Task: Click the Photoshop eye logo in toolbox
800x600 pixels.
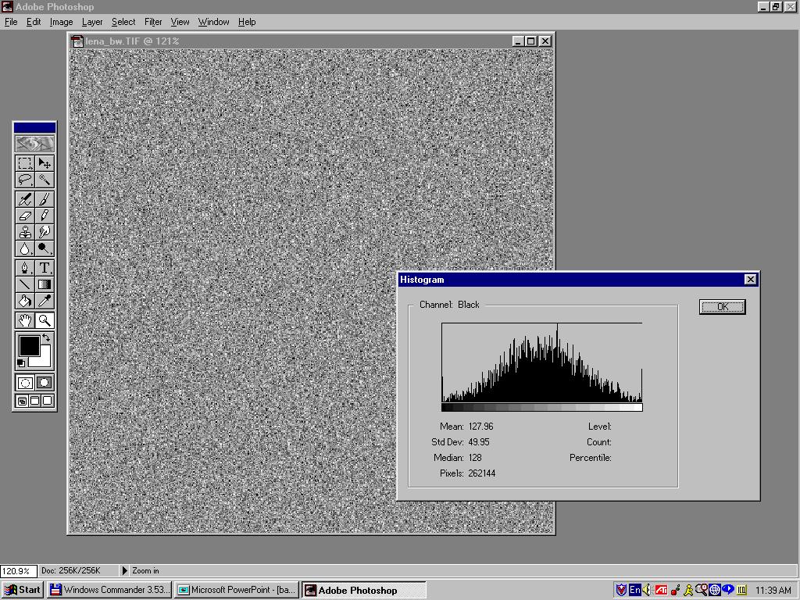Action: [x=34, y=144]
